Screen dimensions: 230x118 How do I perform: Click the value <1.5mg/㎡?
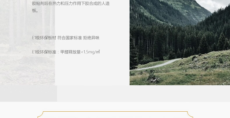(x=90, y=52)
